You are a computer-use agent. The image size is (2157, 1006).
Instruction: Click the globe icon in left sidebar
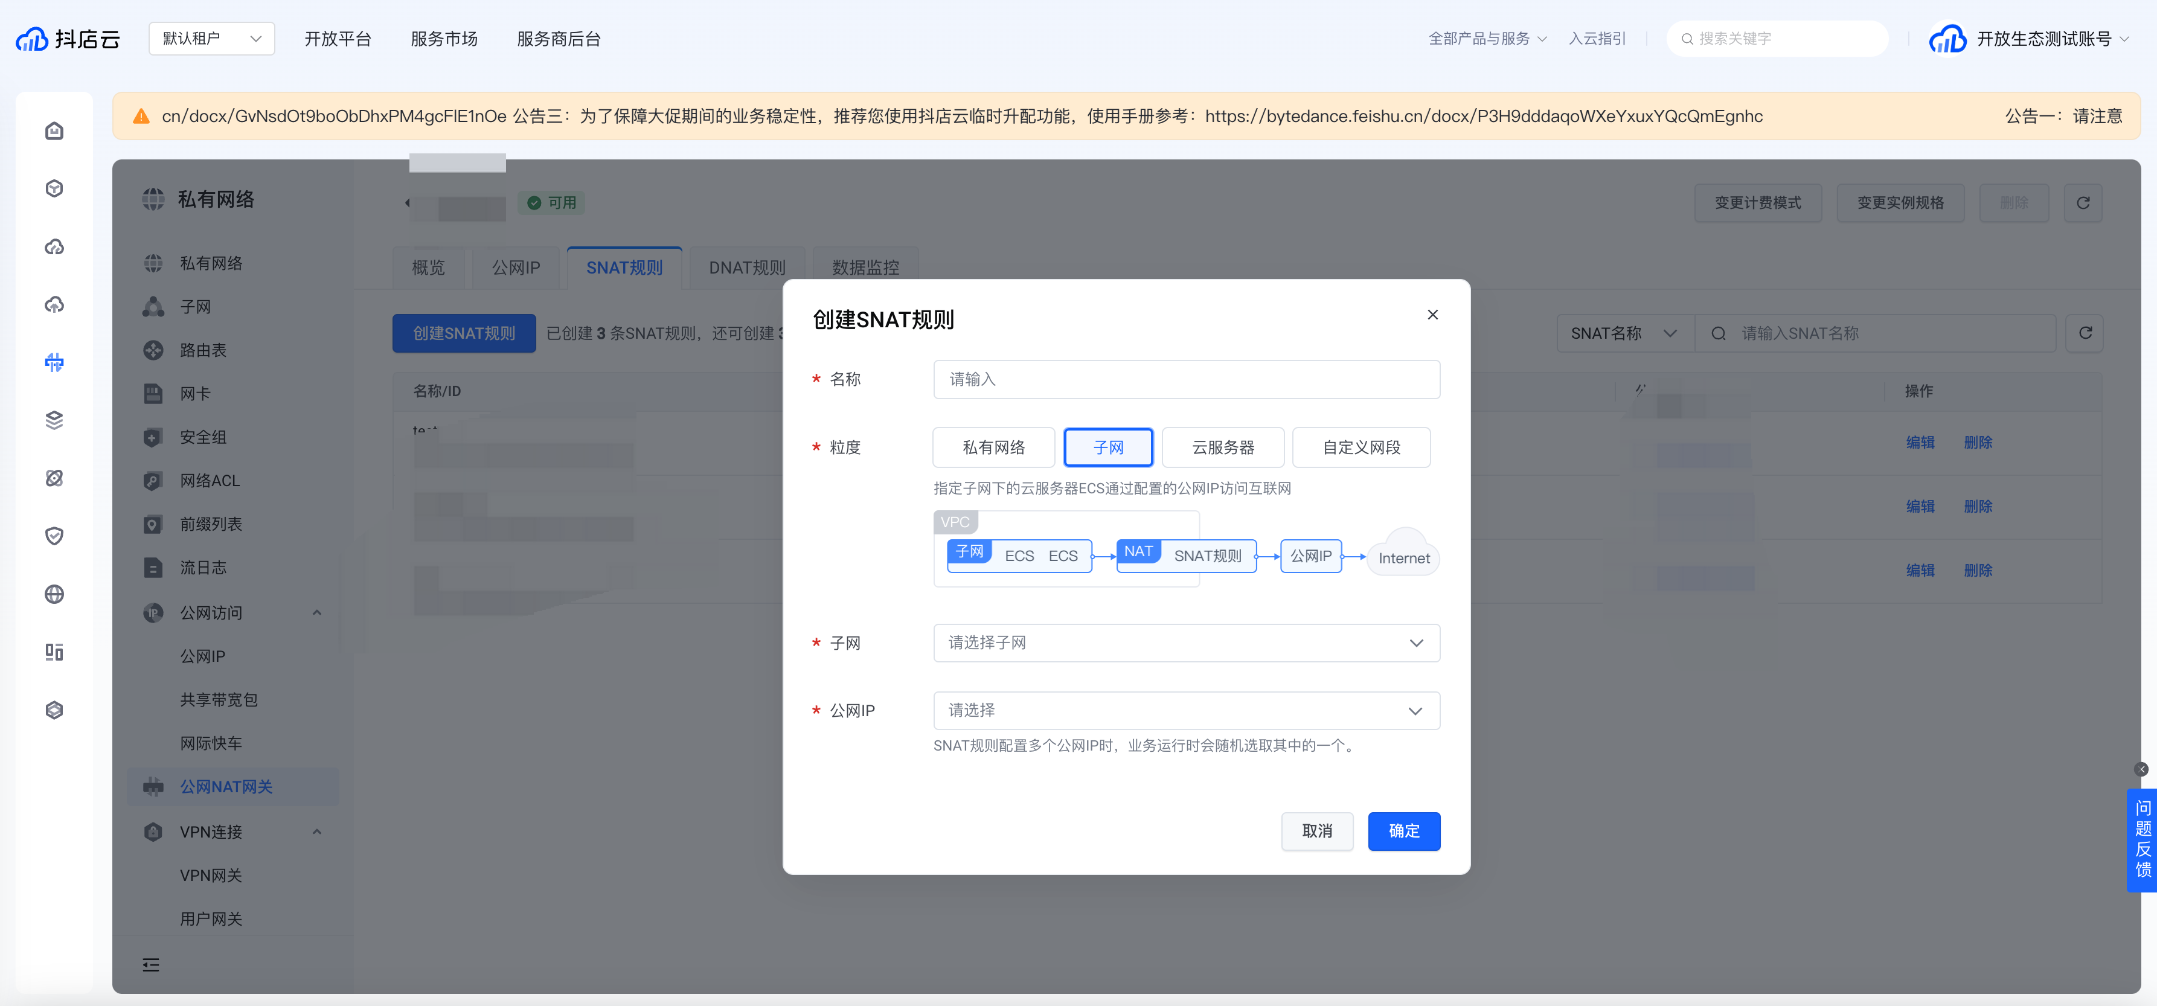[54, 594]
